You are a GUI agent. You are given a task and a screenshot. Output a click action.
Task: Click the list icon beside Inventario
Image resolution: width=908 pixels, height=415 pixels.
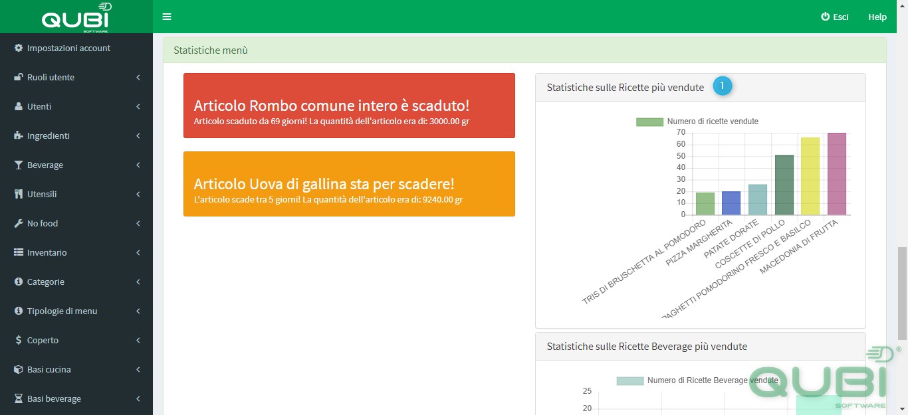pos(19,253)
